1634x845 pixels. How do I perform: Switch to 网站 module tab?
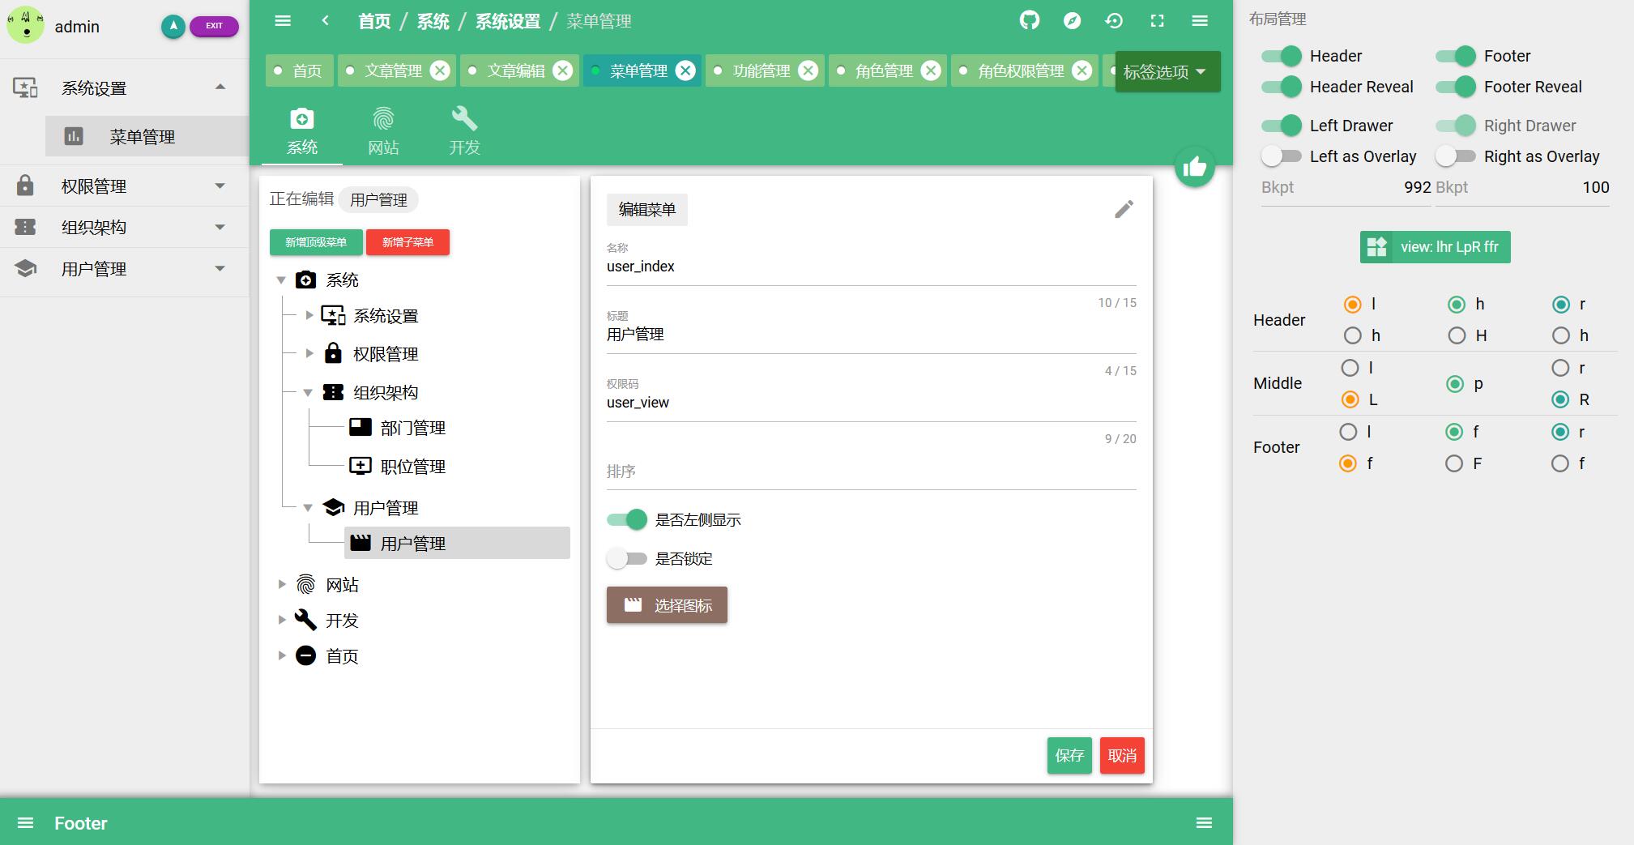coord(383,130)
